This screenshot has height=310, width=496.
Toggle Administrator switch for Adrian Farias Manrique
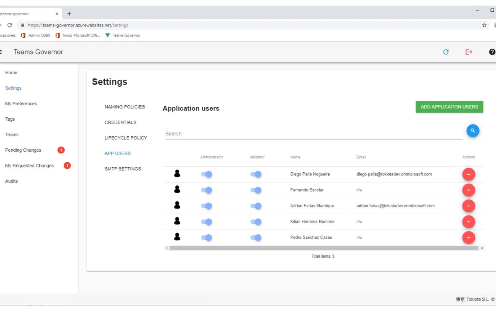[206, 206]
